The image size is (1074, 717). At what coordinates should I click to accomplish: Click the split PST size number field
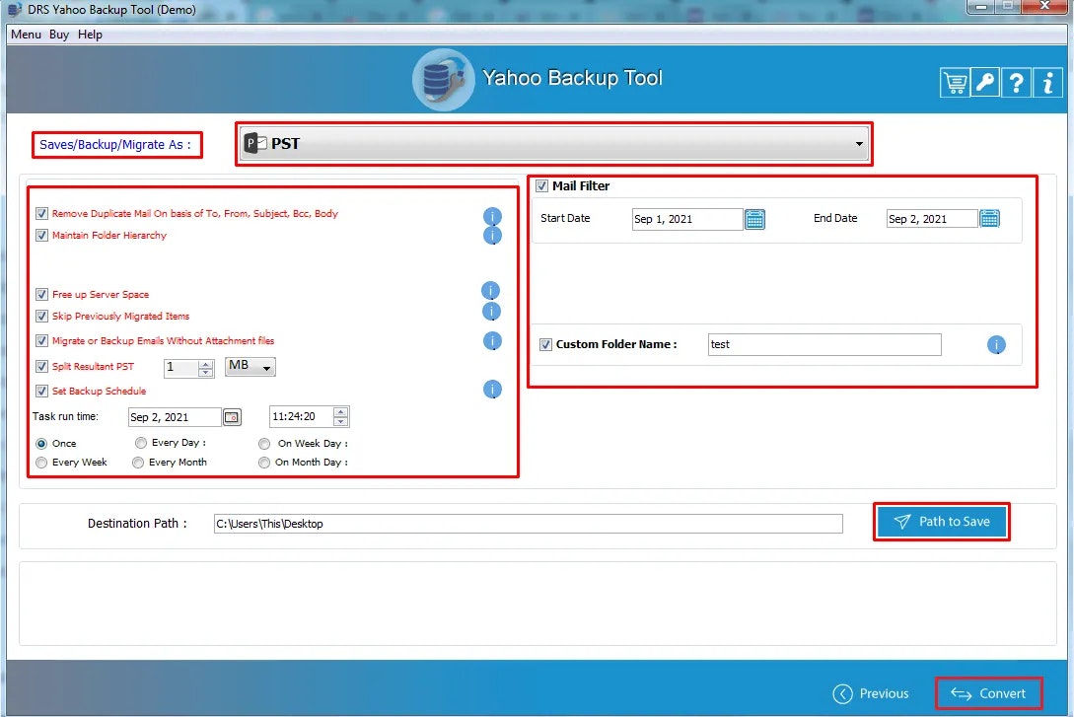180,368
